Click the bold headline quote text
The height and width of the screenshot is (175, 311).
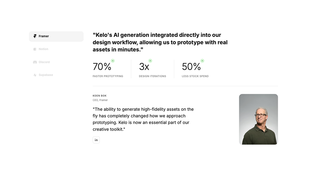pyautogui.click(x=160, y=42)
